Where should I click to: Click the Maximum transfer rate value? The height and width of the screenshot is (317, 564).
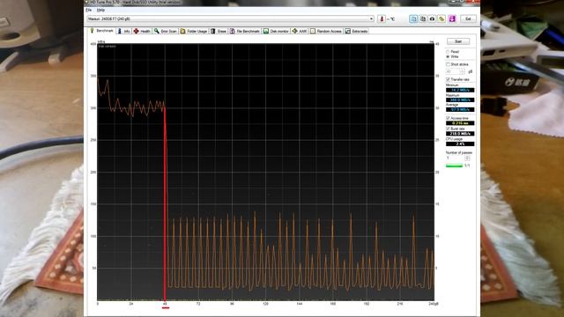[460, 100]
